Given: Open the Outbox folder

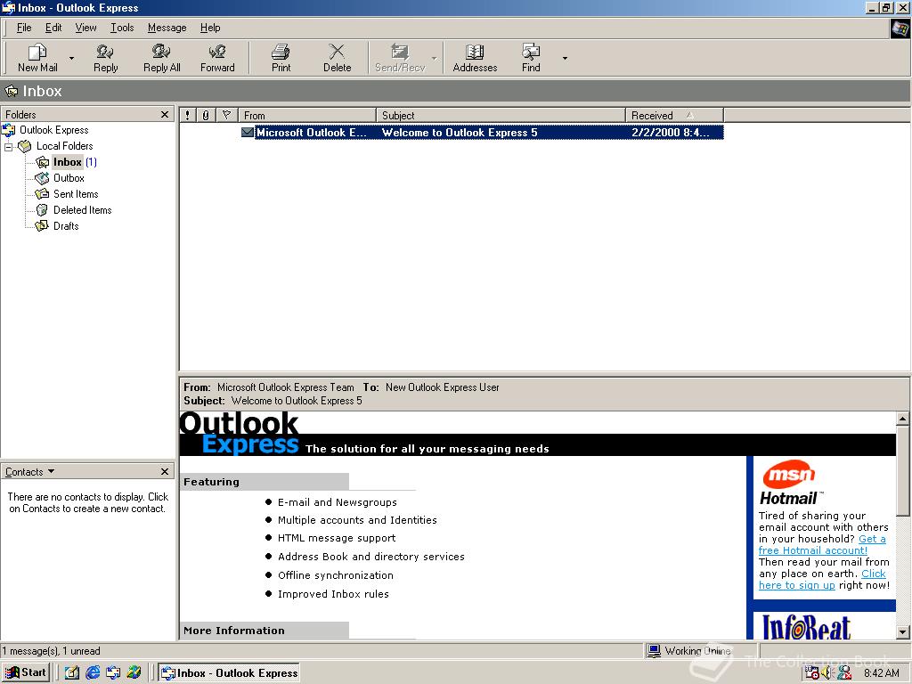Looking at the screenshot, I should tap(69, 178).
